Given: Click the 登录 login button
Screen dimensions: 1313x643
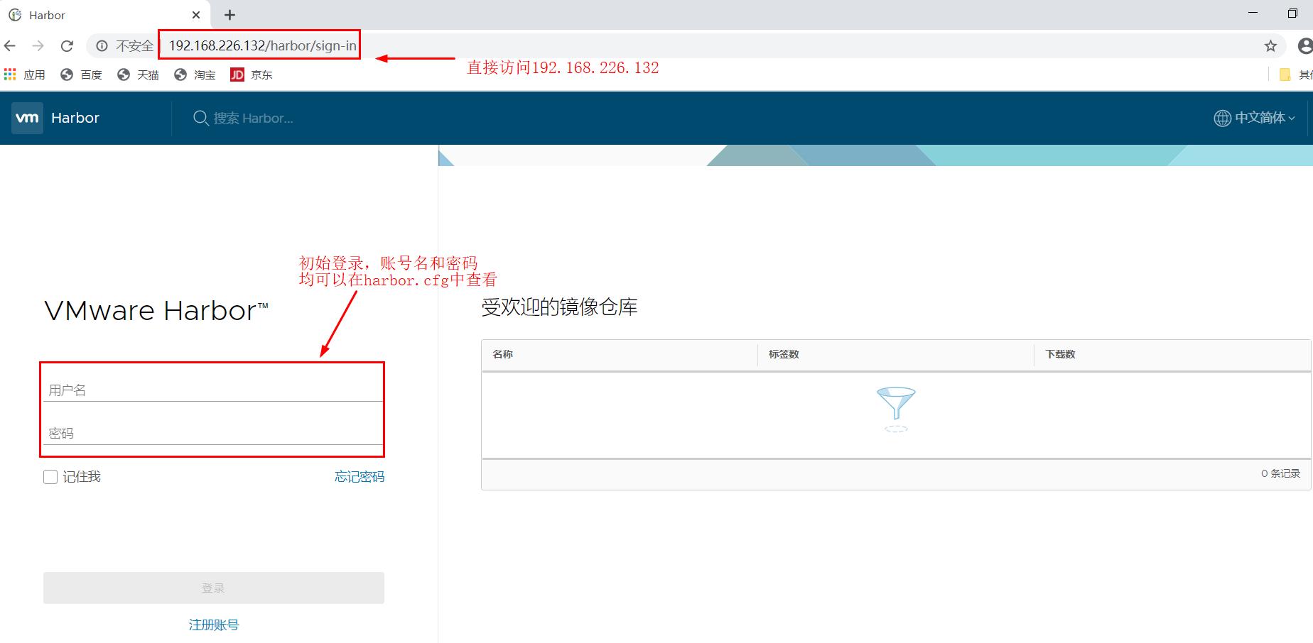Looking at the screenshot, I should 214,588.
